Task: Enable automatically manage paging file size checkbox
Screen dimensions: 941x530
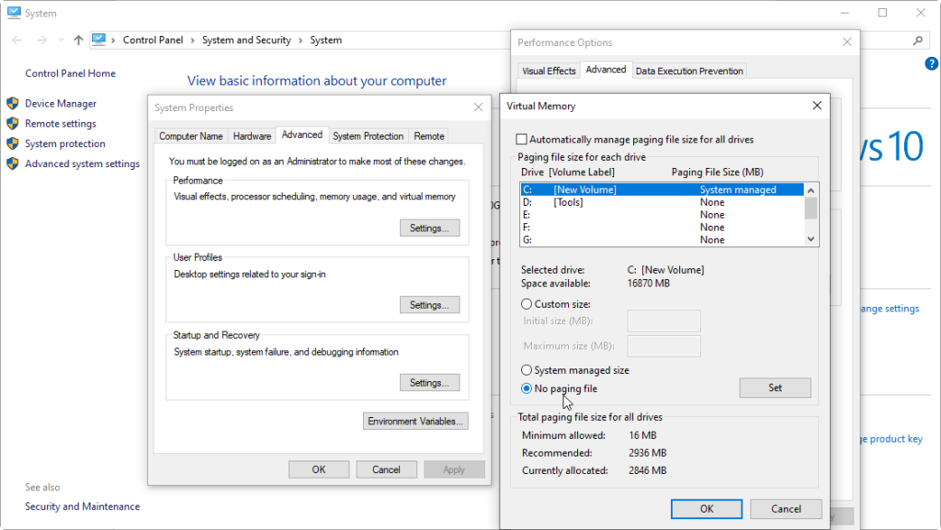Action: click(523, 140)
